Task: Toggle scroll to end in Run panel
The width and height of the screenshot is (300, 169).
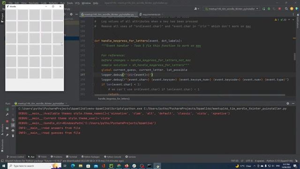Action: [x=13, y=125]
